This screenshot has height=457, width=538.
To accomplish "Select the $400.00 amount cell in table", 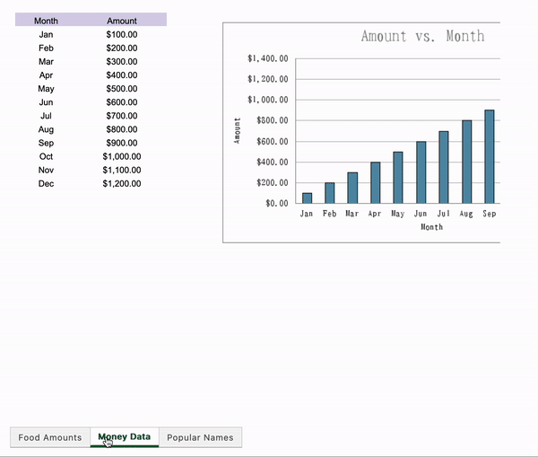I will pos(122,75).
